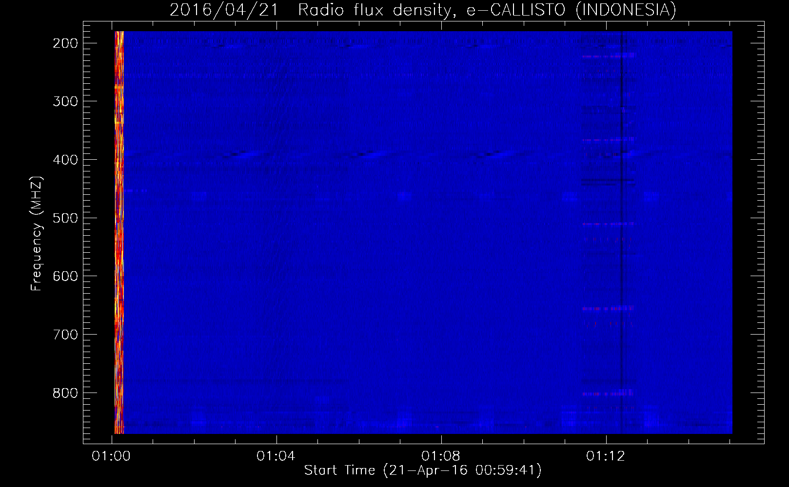Click the "Frequency (MHZ)" axis label
Image resolution: width=789 pixels, height=487 pixels.
(x=37, y=233)
